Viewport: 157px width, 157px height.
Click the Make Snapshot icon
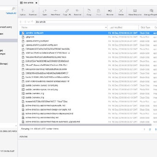(135, 10)
